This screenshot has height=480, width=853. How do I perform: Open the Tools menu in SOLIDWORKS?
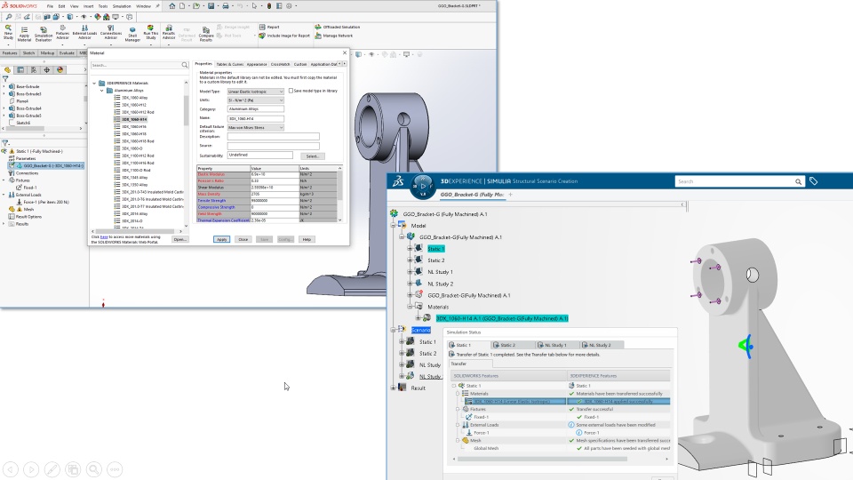103,6
